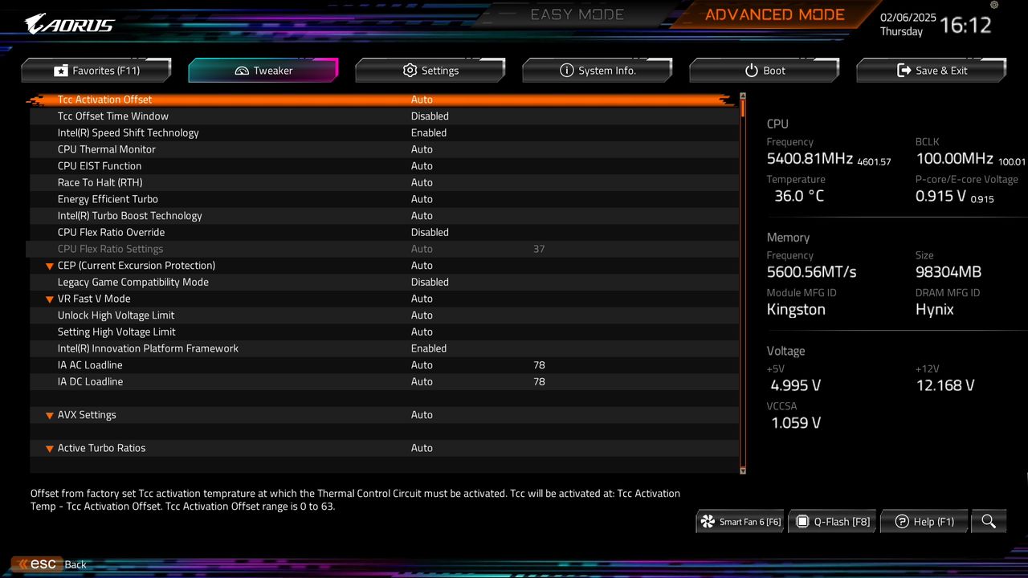This screenshot has width=1028, height=578.
Task: Click the Kingston module MFG ID
Action: (x=796, y=310)
